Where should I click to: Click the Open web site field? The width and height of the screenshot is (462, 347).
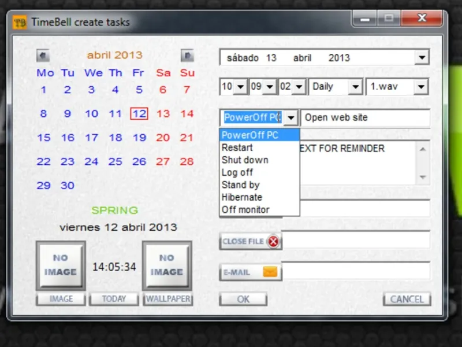click(366, 118)
